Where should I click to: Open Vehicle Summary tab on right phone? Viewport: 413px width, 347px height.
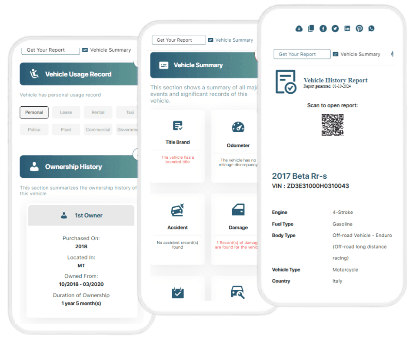(356, 54)
